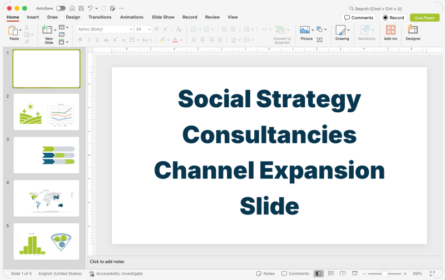This screenshot has height=280, width=445.
Task: Switch to the Design tab
Action: coord(73,17)
